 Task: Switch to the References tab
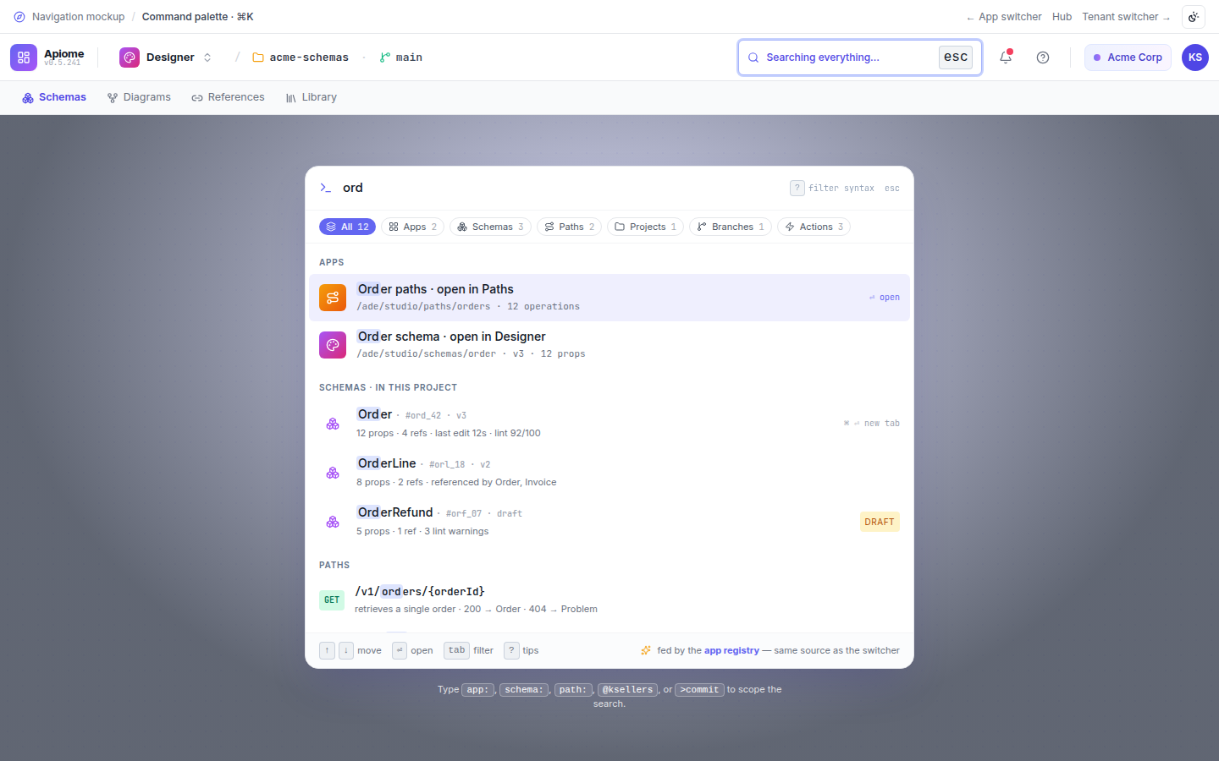click(228, 97)
